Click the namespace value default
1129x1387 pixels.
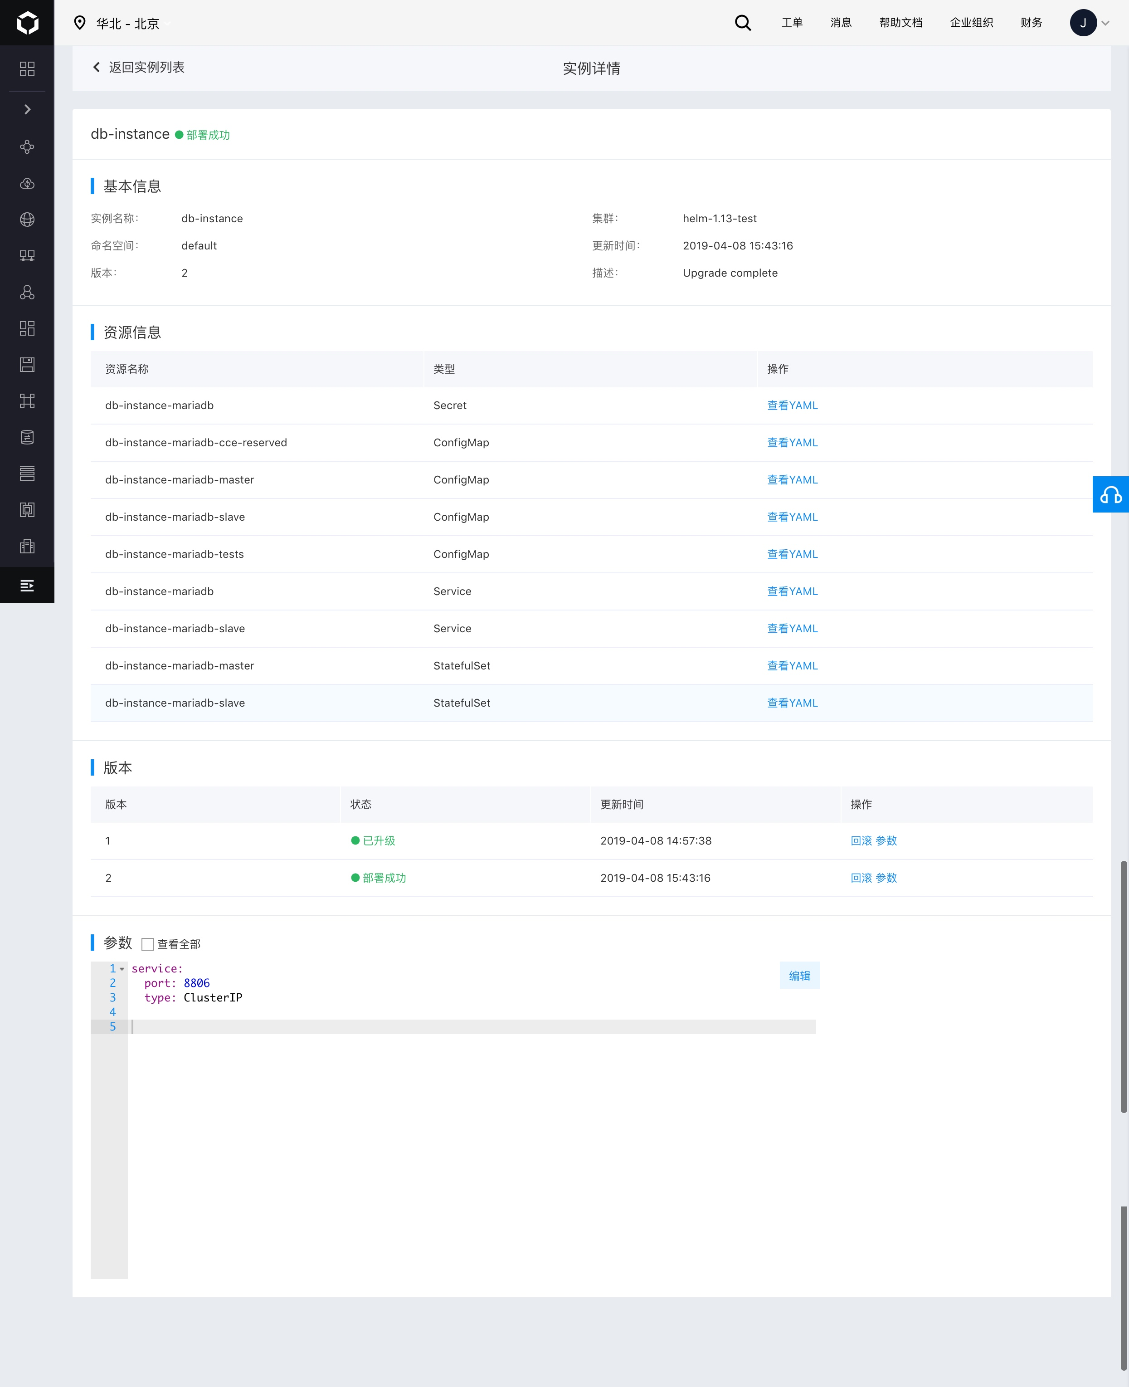click(x=199, y=246)
